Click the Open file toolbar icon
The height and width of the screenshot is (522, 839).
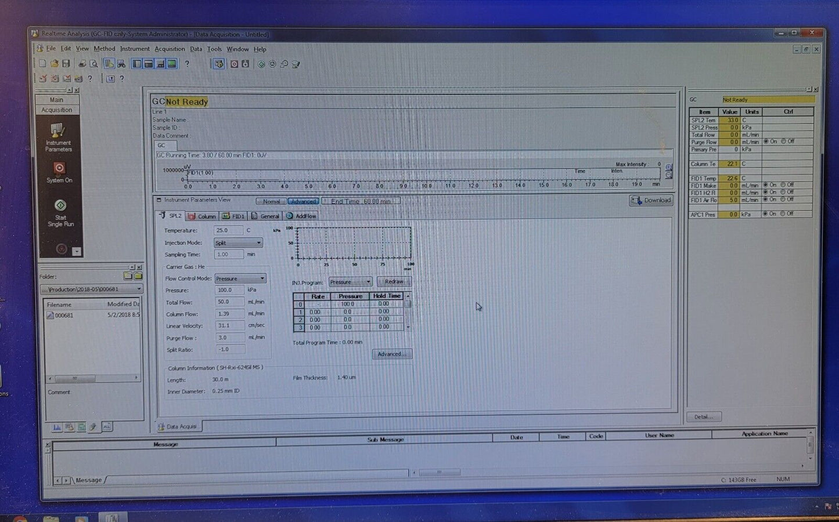click(x=54, y=64)
